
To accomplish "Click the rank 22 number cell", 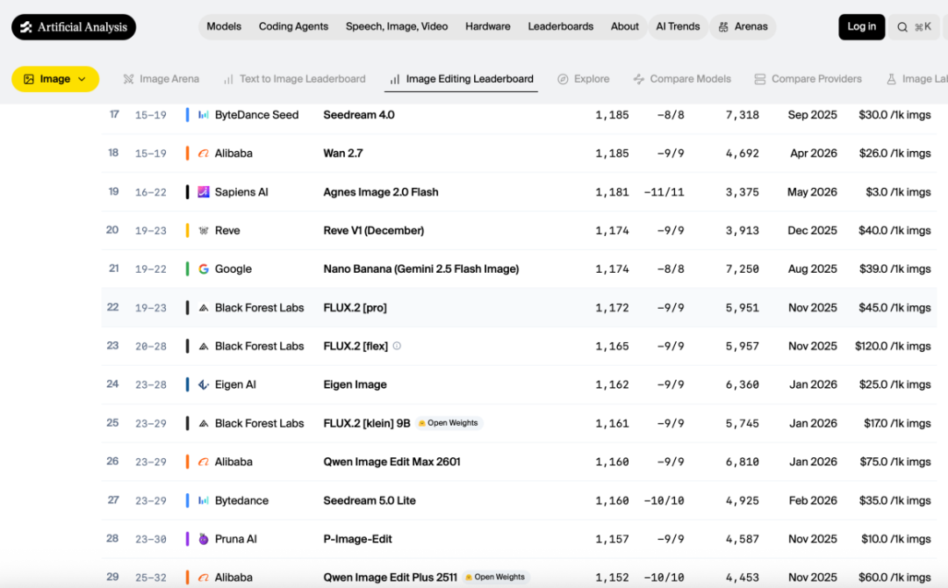I will tap(112, 307).
